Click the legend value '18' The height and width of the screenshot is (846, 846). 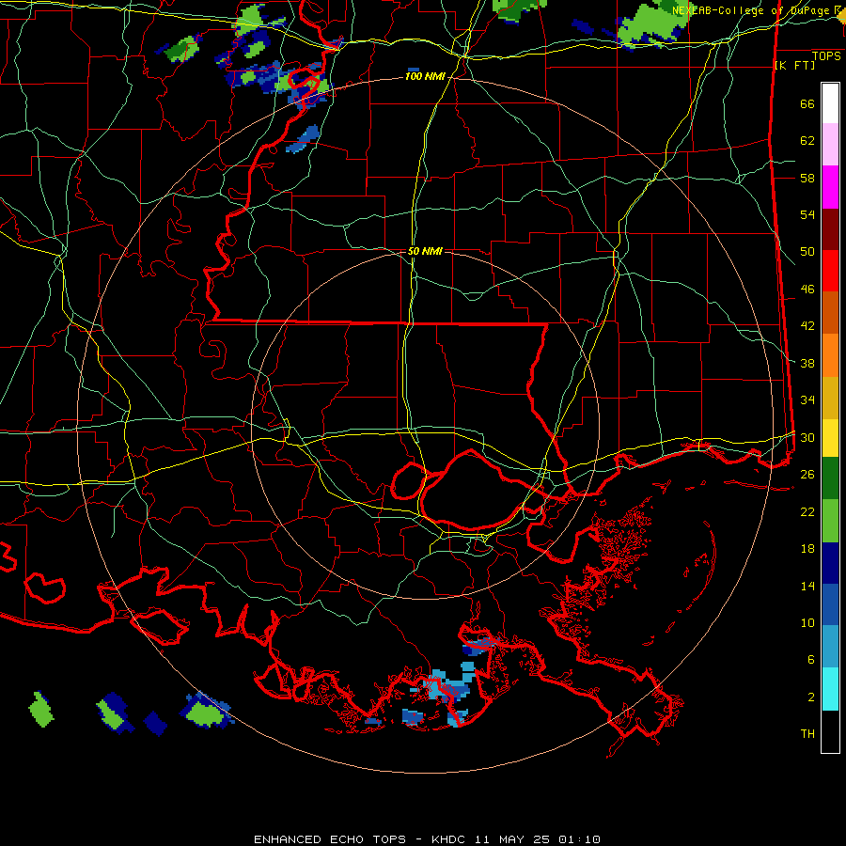click(x=807, y=549)
